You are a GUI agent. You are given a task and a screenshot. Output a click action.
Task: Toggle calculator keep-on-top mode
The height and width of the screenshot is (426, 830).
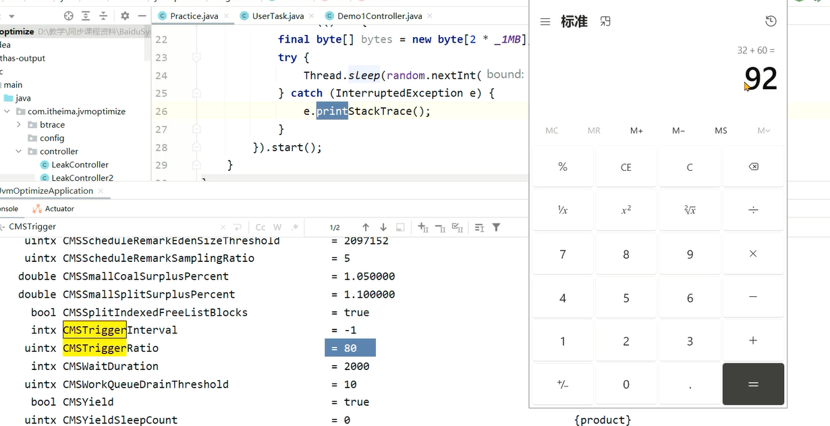click(x=605, y=22)
